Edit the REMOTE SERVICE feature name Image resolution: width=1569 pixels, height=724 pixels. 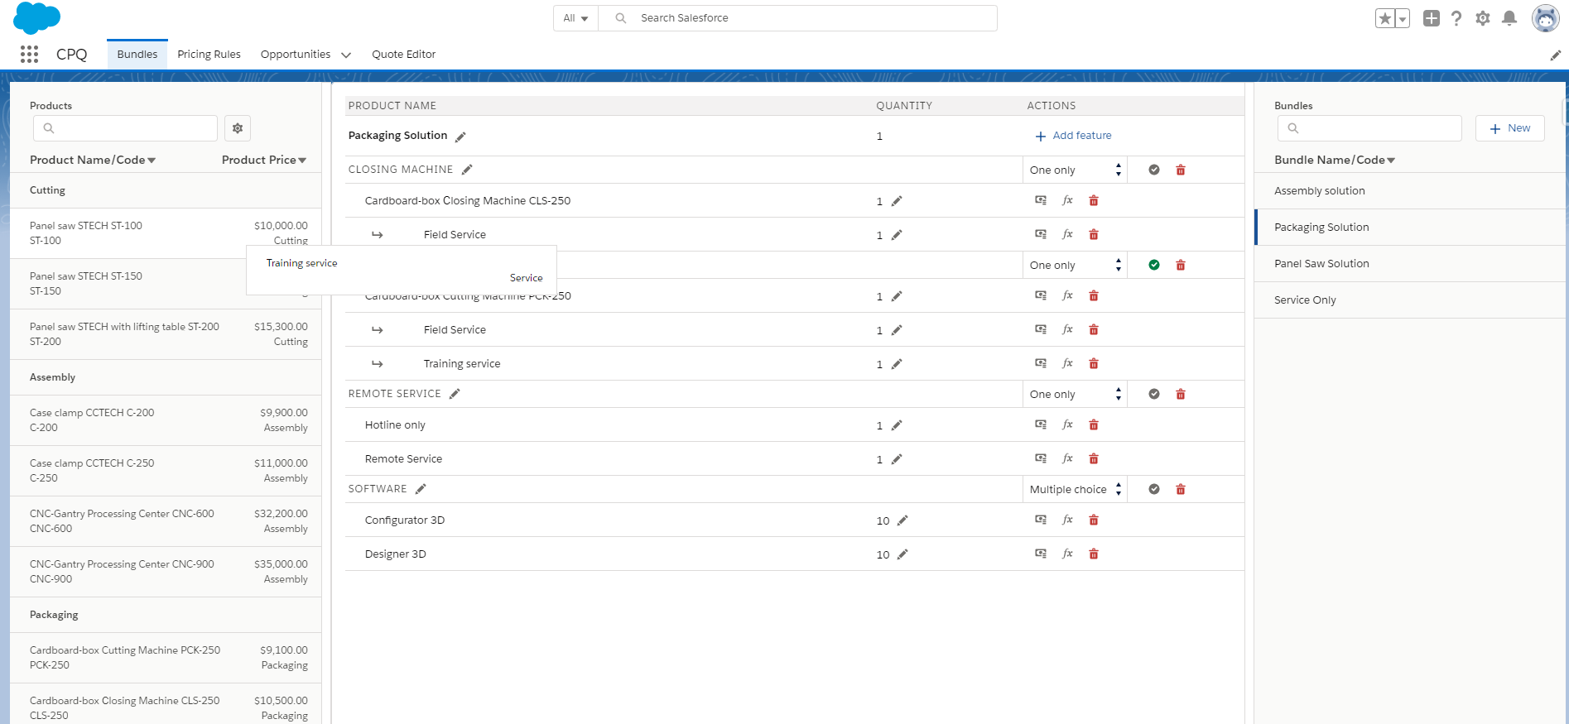pyautogui.click(x=455, y=394)
